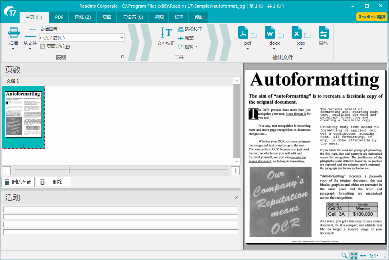Click the Other (其他) output icon
Screen dimensions: 389x260
click(x=323, y=33)
